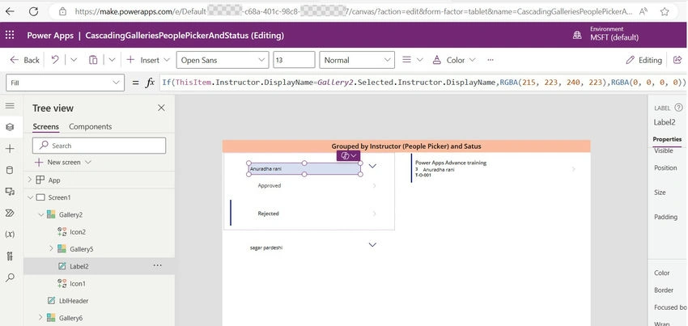Switch to the Components tab
This screenshot has width=688, height=326.
click(91, 127)
